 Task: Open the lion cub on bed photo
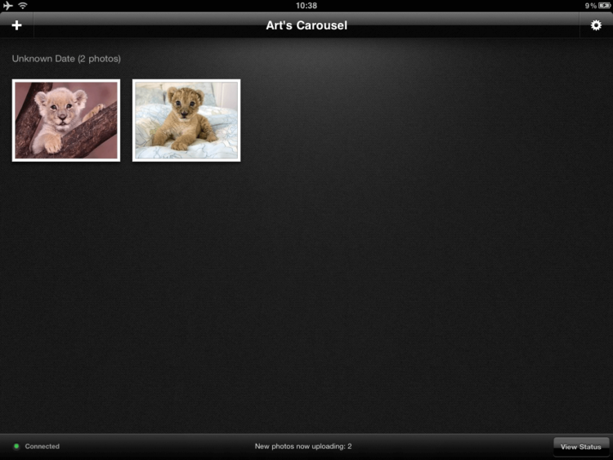click(186, 120)
